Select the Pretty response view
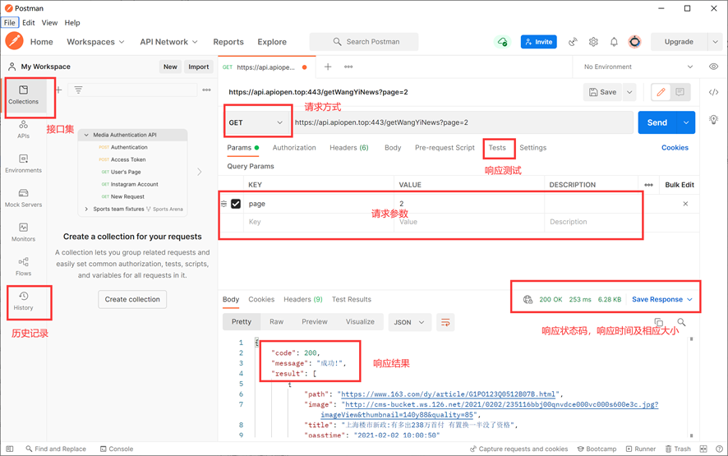The width and height of the screenshot is (728, 456). pos(242,322)
